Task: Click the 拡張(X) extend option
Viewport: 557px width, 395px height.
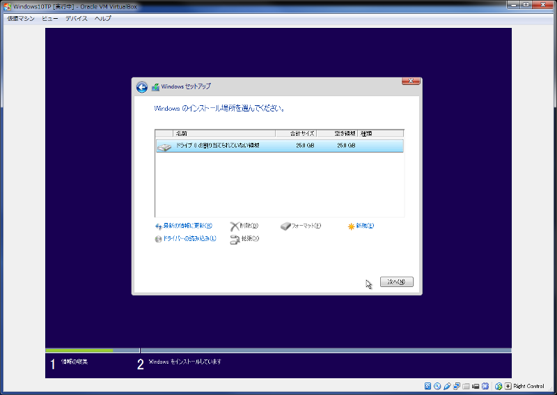Action: tap(245, 239)
